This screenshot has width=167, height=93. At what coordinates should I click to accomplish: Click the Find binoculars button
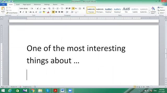[161, 7]
